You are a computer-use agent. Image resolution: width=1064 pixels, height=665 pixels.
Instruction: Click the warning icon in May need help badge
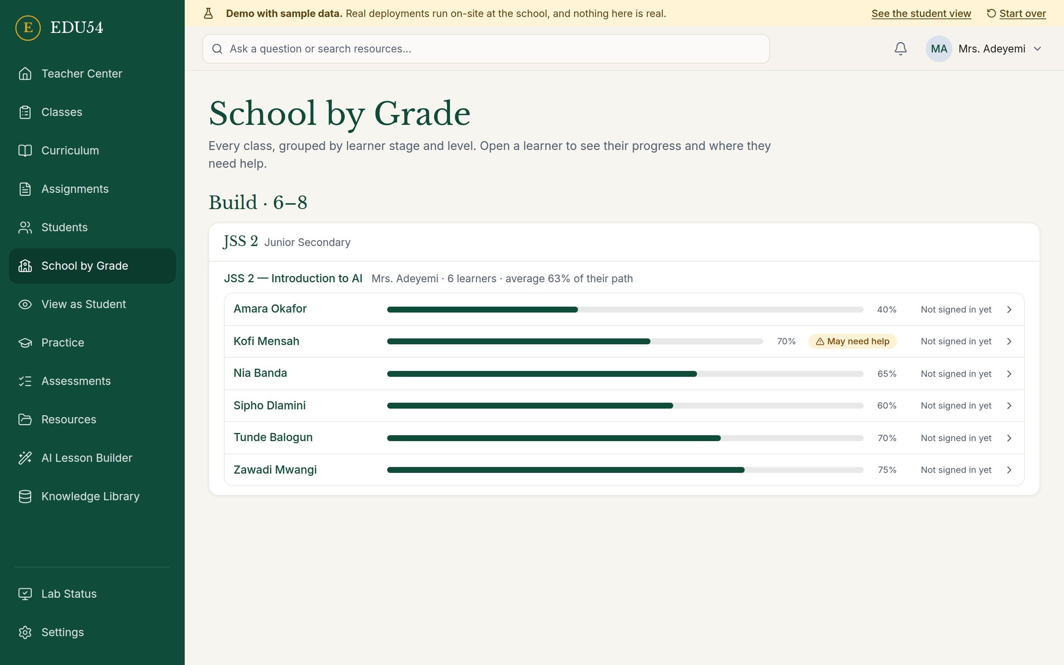pos(820,342)
